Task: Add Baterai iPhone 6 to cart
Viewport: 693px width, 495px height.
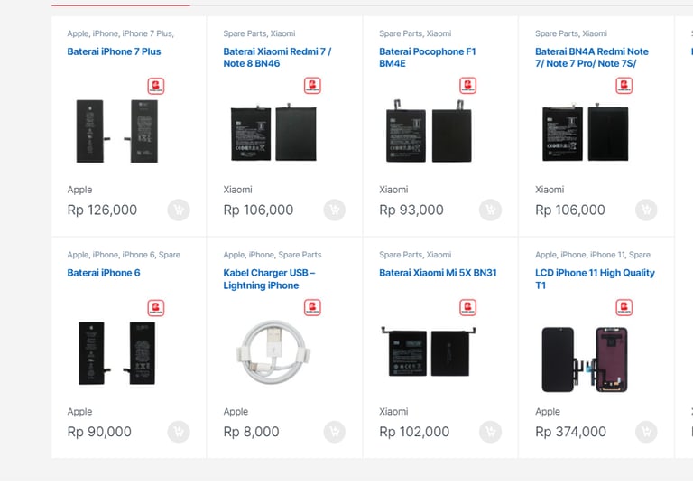Action: [x=179, y=432]
